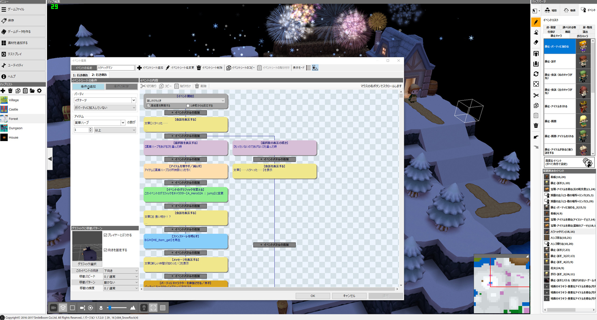Click the グラフィック選択 button

coord(87,264)
